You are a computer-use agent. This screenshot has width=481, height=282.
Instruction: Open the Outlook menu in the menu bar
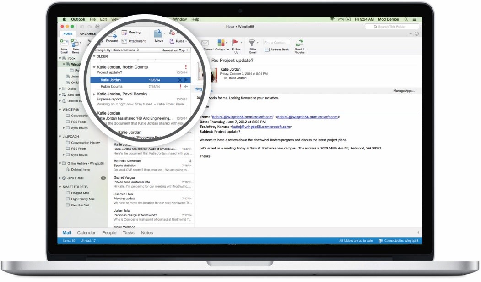[x=78, y=19]
